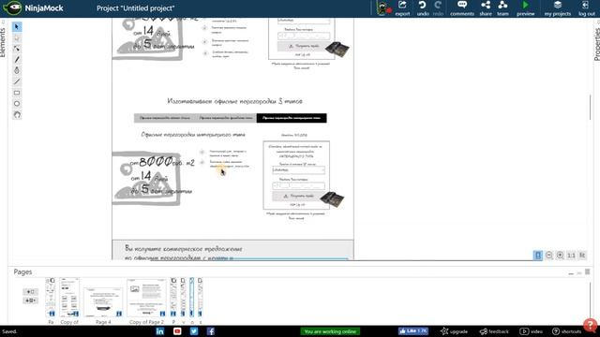Screen dimensions: 600x337
Task: Click the "You are working online" status
Action: (x=330, y=331)
